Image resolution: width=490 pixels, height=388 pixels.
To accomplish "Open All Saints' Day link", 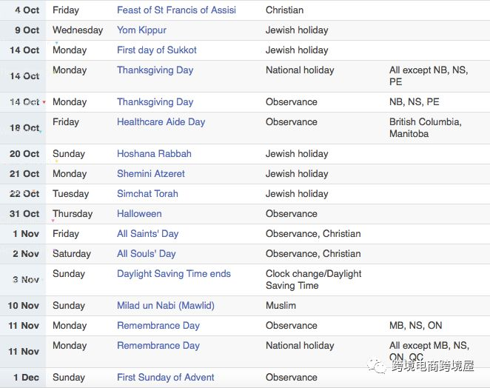I will (148, 234).
